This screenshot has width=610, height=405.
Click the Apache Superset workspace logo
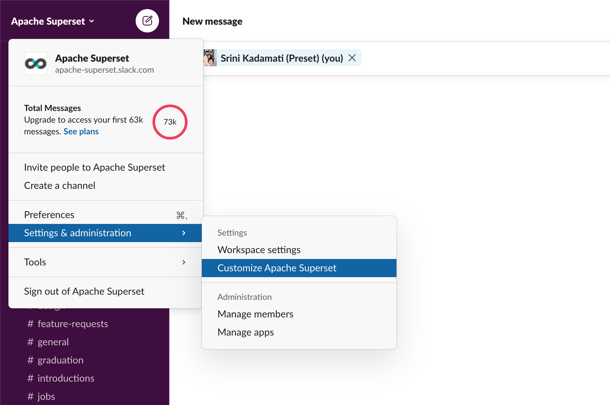click(36, 64)
